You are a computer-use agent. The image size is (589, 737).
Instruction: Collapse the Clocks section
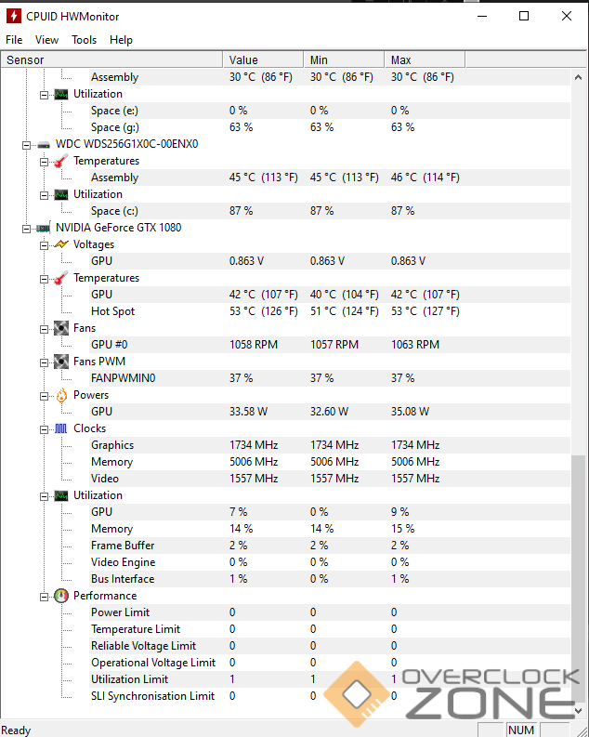click(45, 428)
